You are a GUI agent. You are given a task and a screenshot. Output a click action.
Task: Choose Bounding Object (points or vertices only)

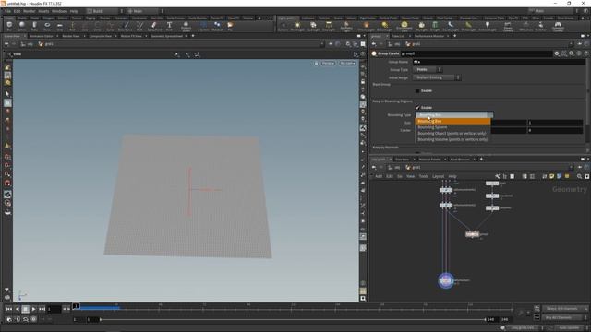452,133
